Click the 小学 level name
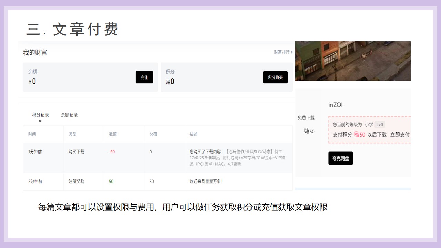441x248 pixels. click(x=369, y=125)
